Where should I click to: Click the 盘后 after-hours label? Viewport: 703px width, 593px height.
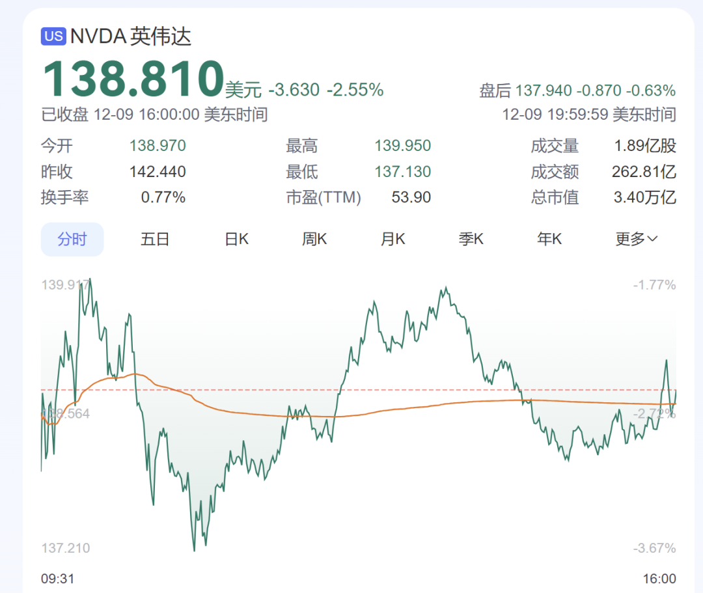495,90
